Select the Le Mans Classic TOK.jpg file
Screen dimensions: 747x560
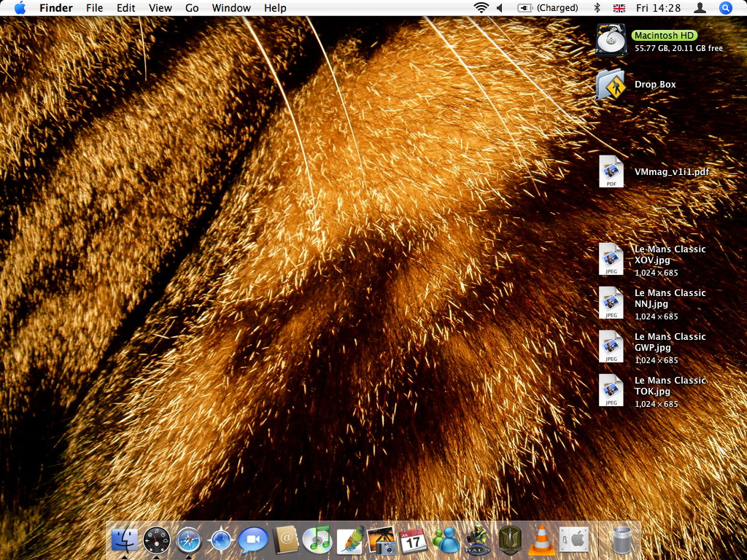[x=611, y=391]
